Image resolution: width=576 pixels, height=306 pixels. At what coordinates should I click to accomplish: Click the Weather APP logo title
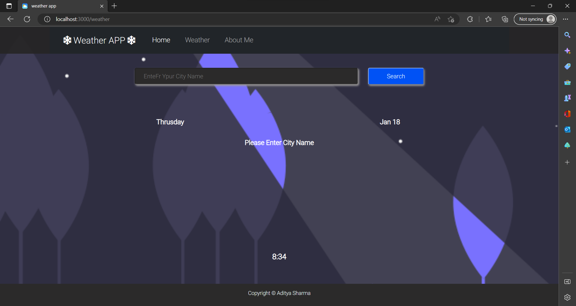99,40
